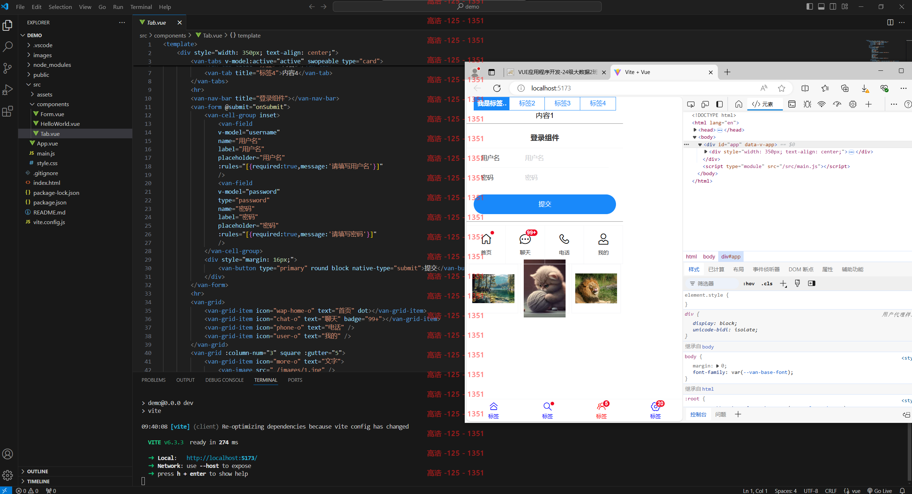Viewport: 912px width, 494px height.
Task: Open the Extensions view
Action: (x=8, y=111)
